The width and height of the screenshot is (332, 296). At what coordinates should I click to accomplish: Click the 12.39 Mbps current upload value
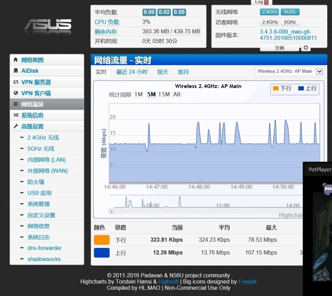click(x=168, y=253)
